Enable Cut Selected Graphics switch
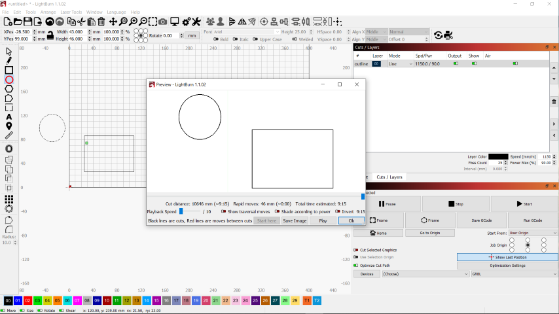The image size is (559, 314). pos(356,250)
